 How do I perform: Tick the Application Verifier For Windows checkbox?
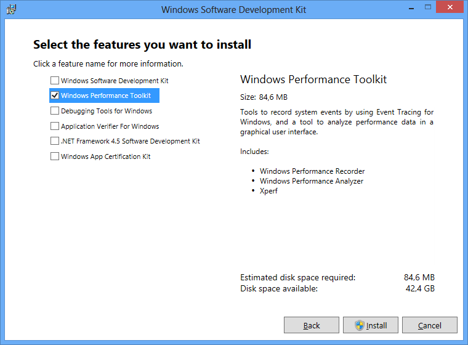coord(55,126)
